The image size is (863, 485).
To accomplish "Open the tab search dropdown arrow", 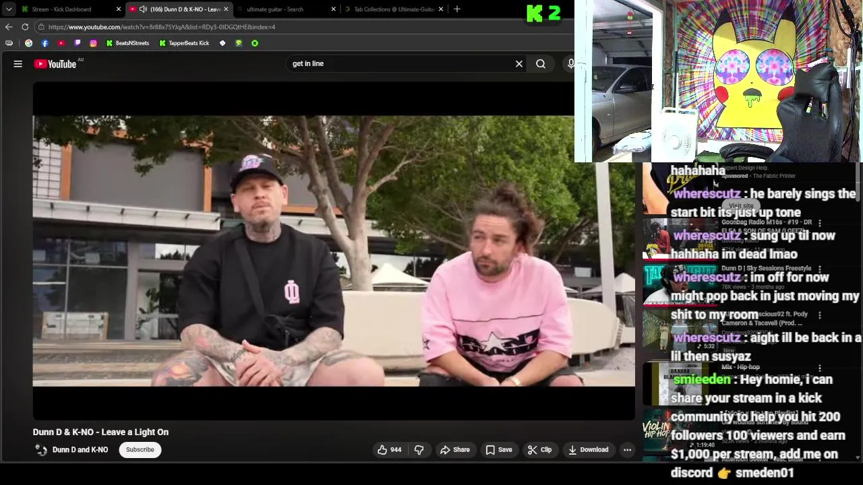I will pyautogui.click(x=8, y=9).
